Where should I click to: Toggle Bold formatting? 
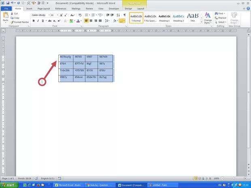pyautogui.click(x=33, y=21)
